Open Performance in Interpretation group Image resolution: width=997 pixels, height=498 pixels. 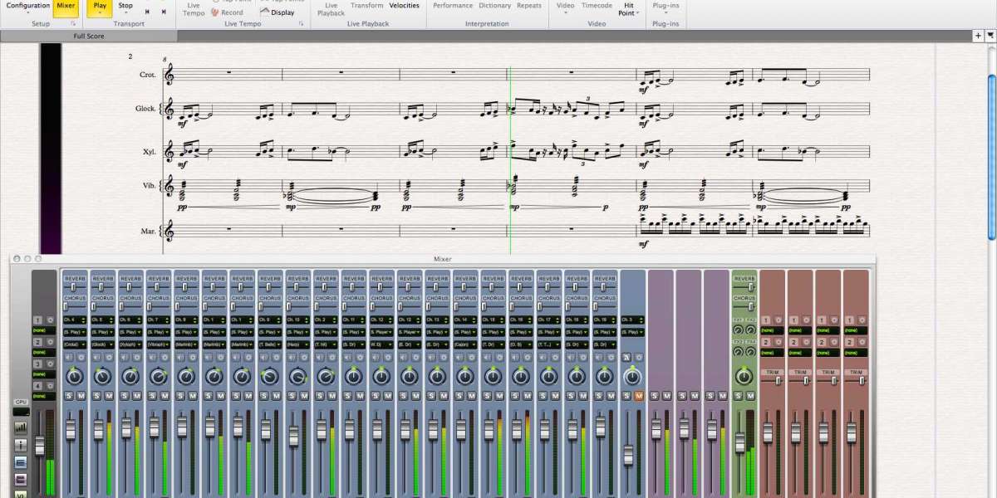tap(453, 6)
